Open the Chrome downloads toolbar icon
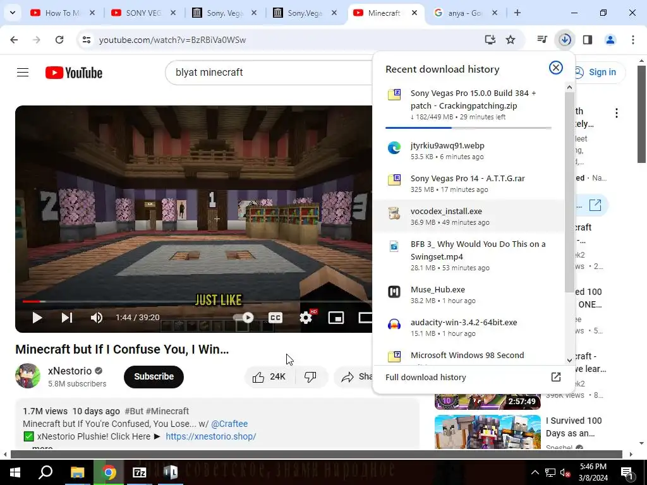This screenshot has width=647, height=485. [x=565, y=40]
